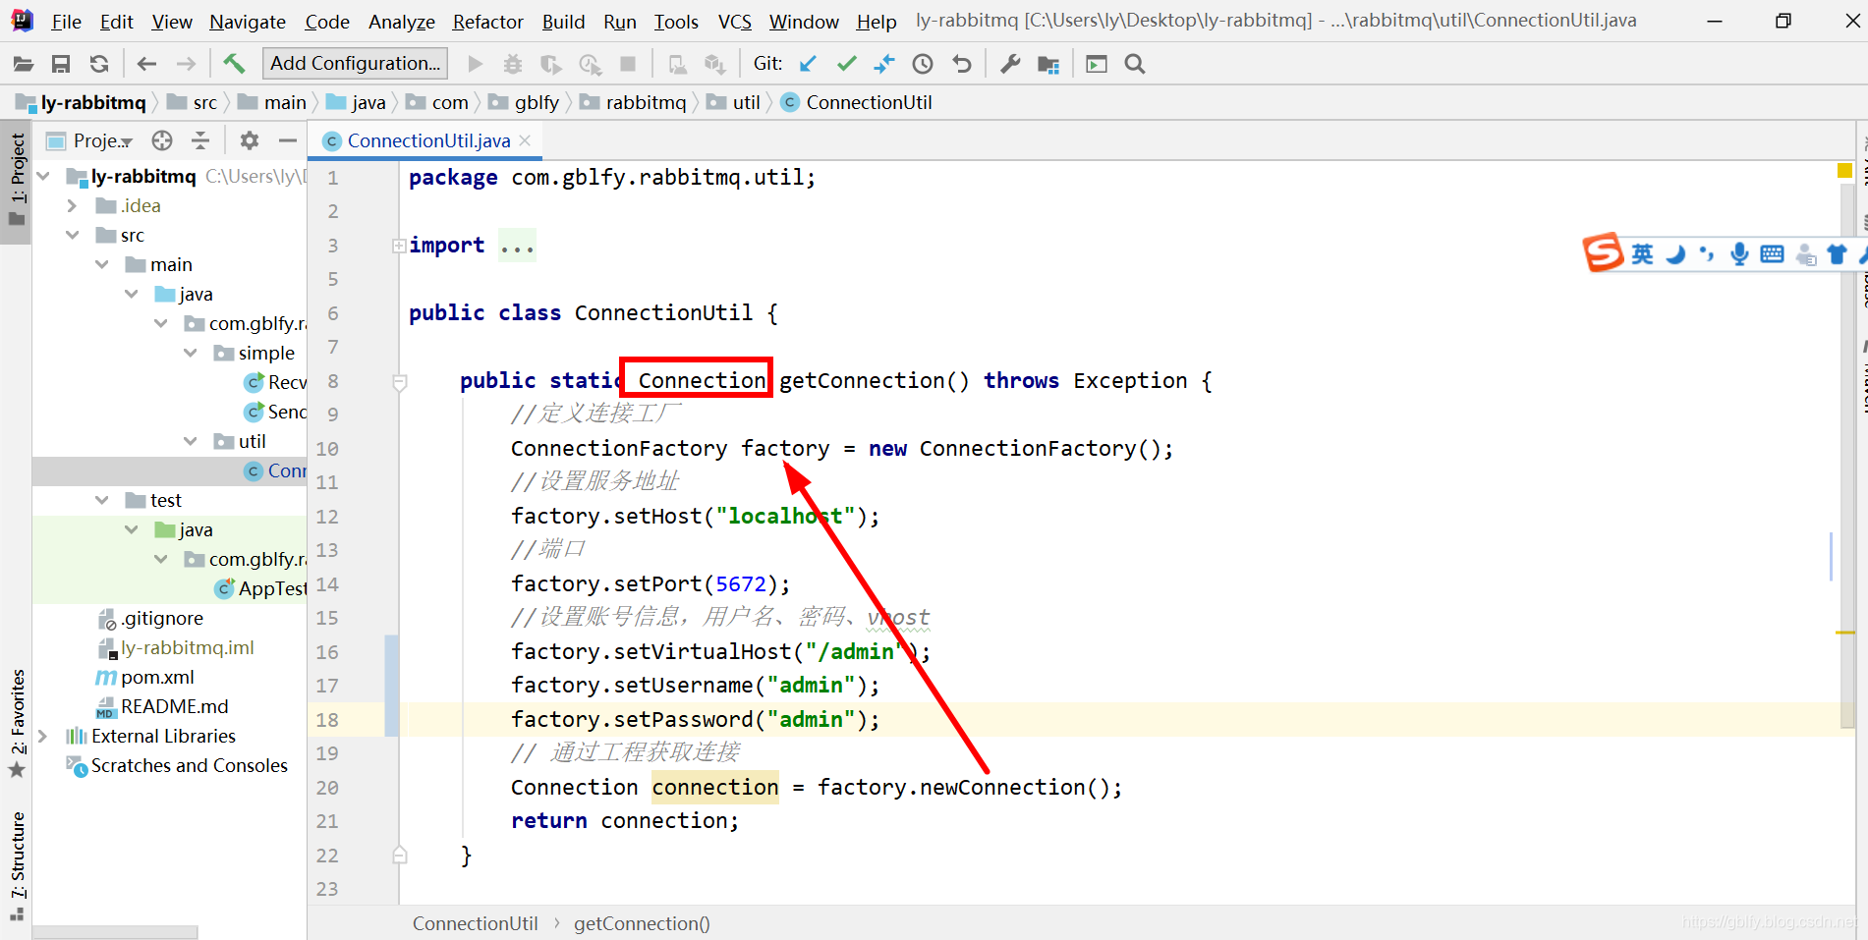The height and width of the screenshot is (940, 1868).
Task: Toggle the 2: Favorites tool window
Action: point(17,724)
